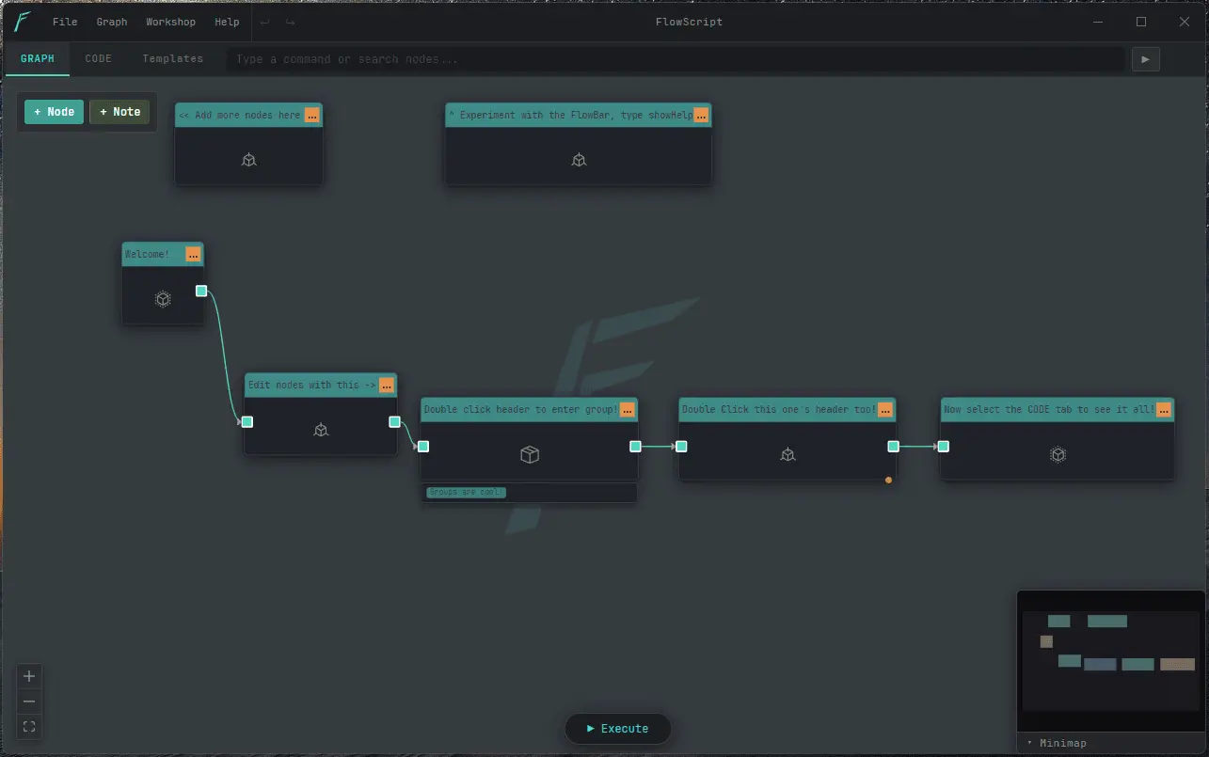The image size is (1209, 757).
Task: Fit the graph to the screen
Action: [29, 726]
